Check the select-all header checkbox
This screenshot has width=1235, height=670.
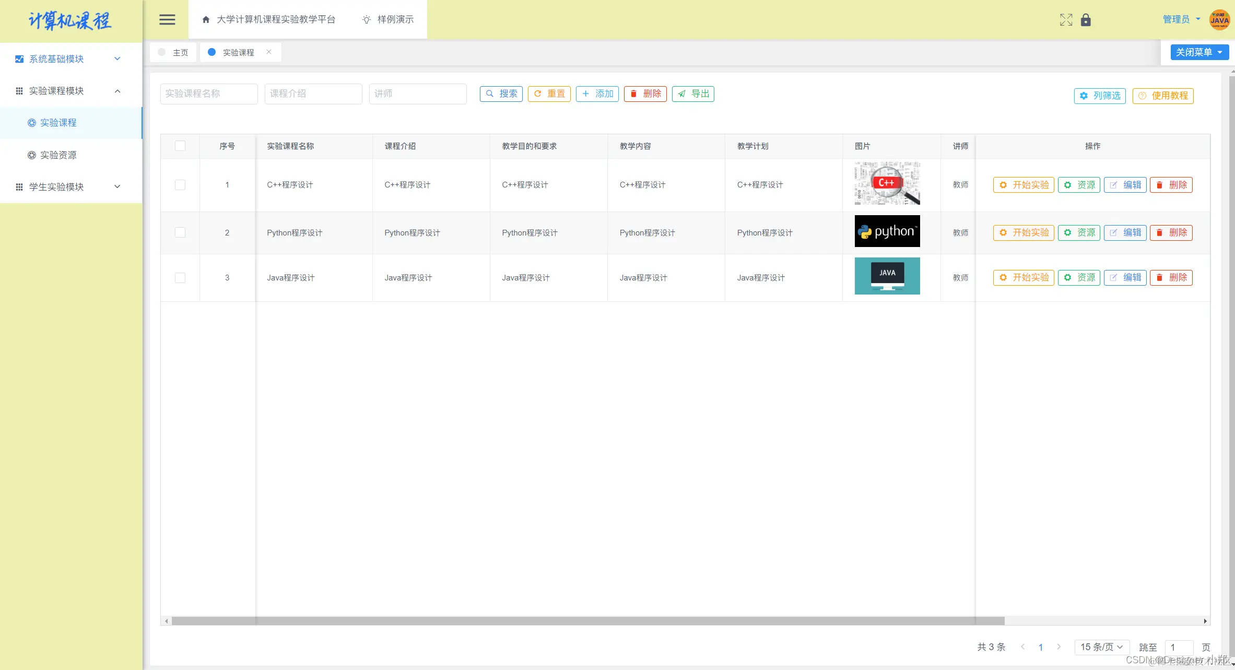click(x=180, y=146)
